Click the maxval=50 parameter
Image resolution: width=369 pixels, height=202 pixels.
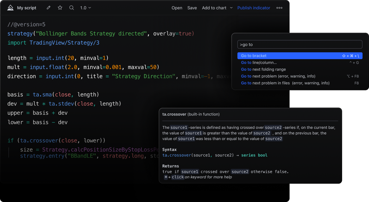(142, 67)
